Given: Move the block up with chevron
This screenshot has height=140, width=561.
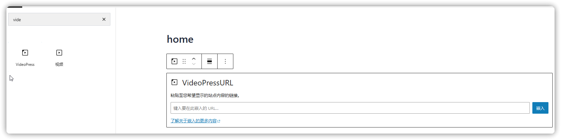Looking at the screenshot, I should (x=194, y=59).
